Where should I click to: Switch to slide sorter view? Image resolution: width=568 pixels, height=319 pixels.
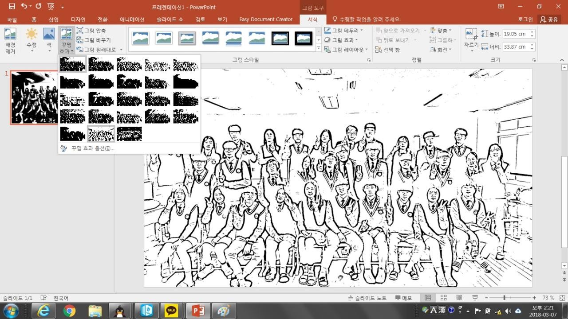[x=443, y=298]
